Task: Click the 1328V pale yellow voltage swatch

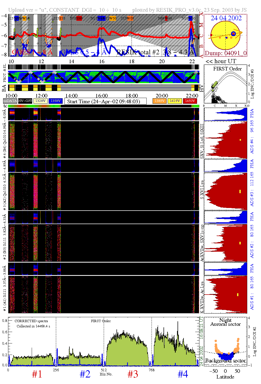Action: pyautogui.click(x=41, y=101)
